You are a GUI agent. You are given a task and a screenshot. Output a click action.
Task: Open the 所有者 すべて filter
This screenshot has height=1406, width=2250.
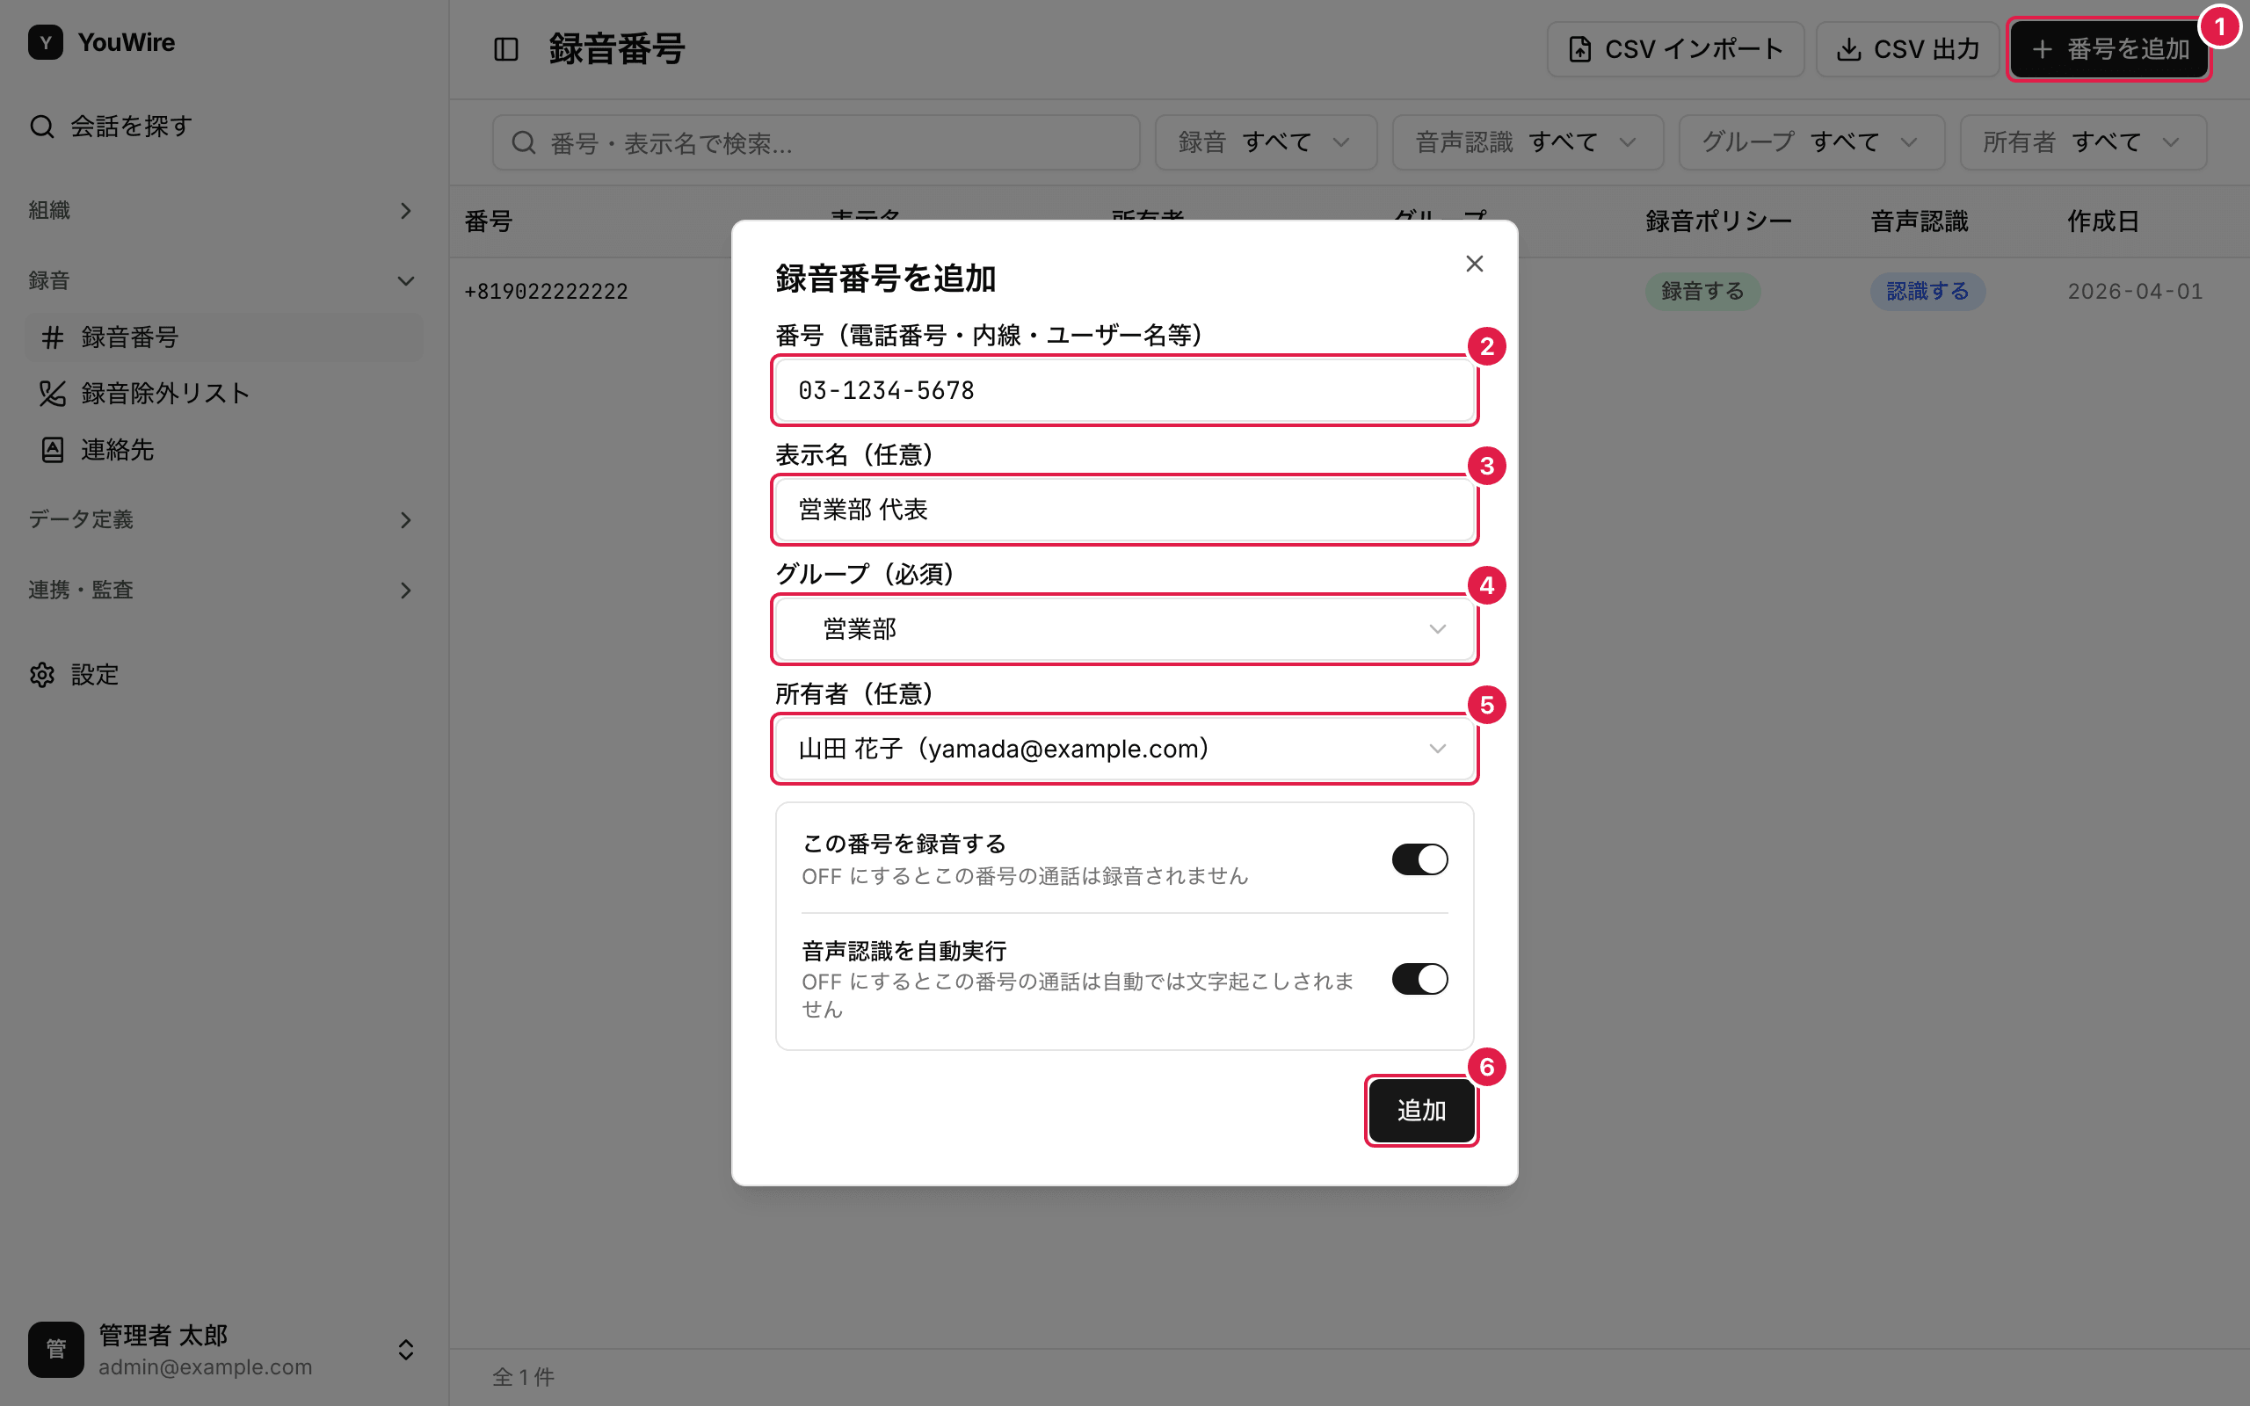[2083, 142]
